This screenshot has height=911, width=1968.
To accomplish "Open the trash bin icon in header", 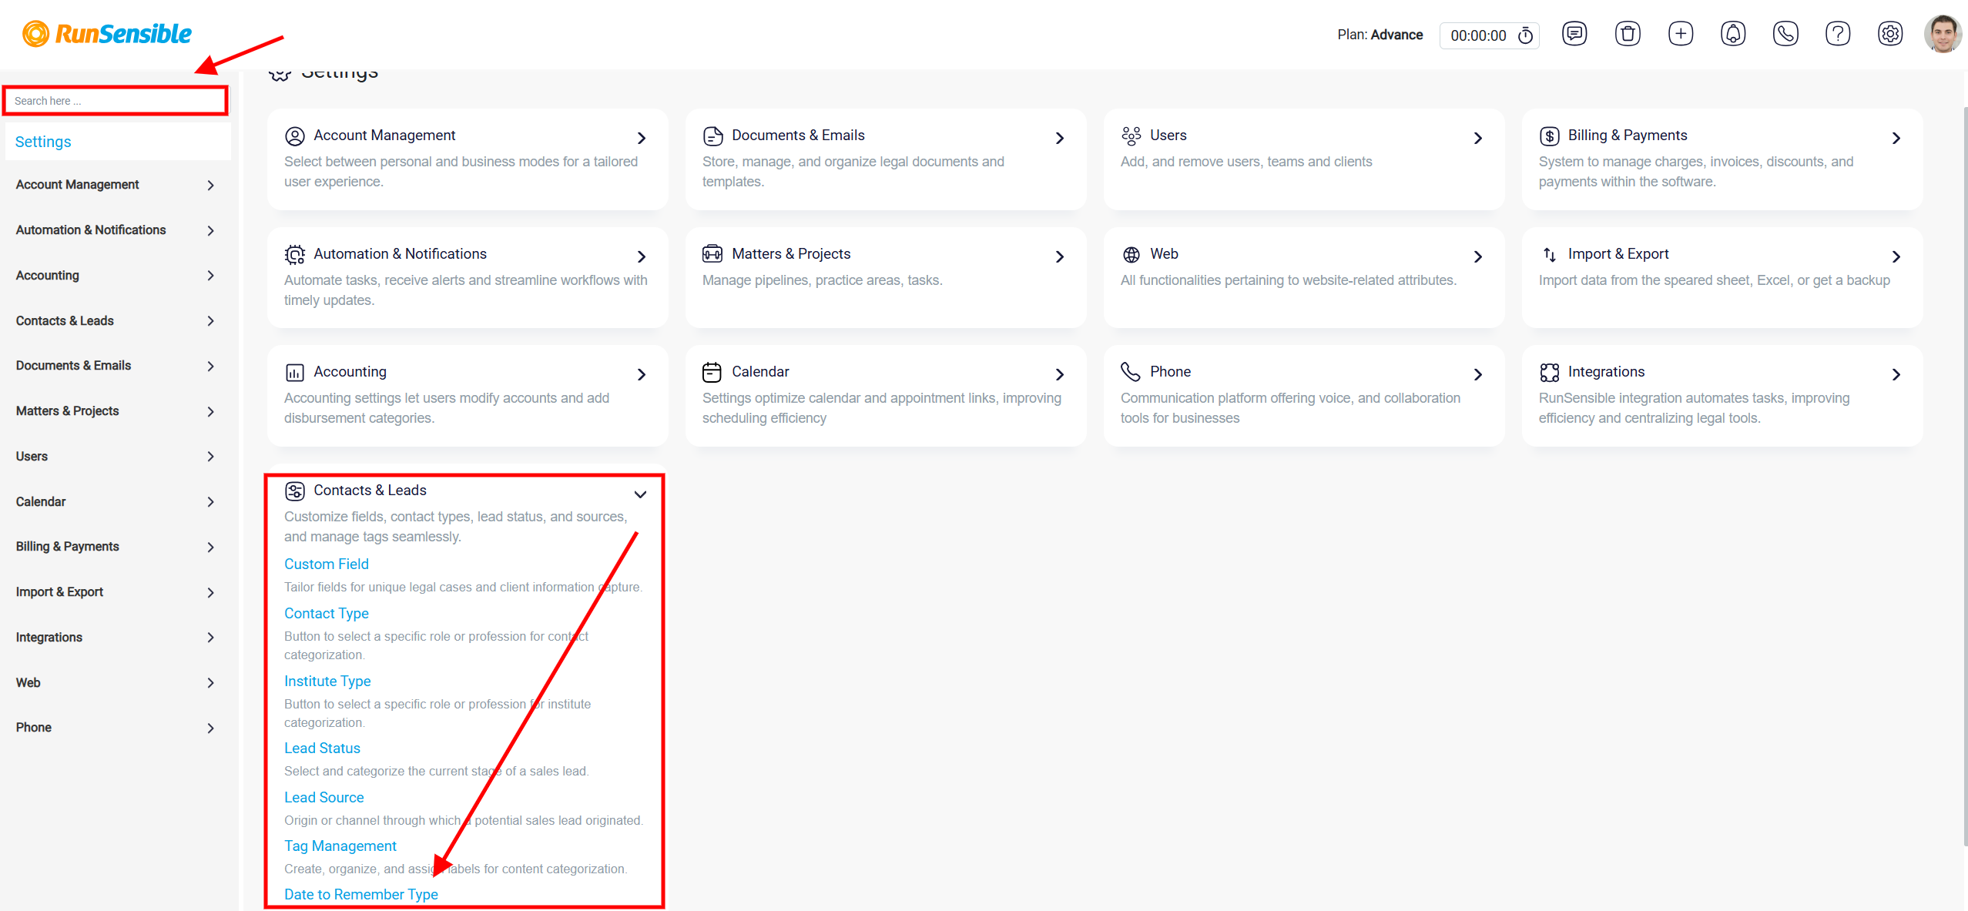I will tap(1628, 34).
